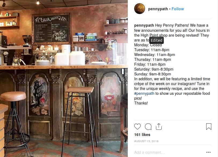The height and width of the screenshot is (157, 218).
Task: Click the drink menu chalkboard in photo
Action: [x=51, y=29]
